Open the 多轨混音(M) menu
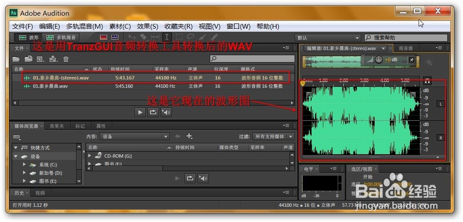Viewport: 463px width, 222px height. [x=84, y=26]
